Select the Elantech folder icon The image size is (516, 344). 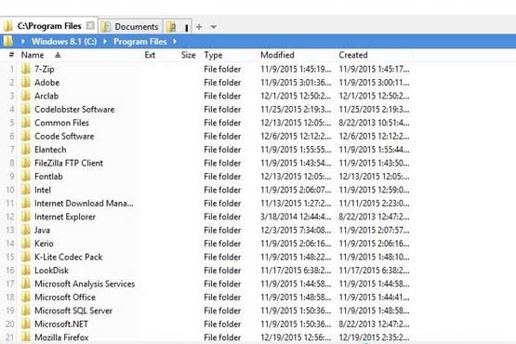(x=26, y=150)
